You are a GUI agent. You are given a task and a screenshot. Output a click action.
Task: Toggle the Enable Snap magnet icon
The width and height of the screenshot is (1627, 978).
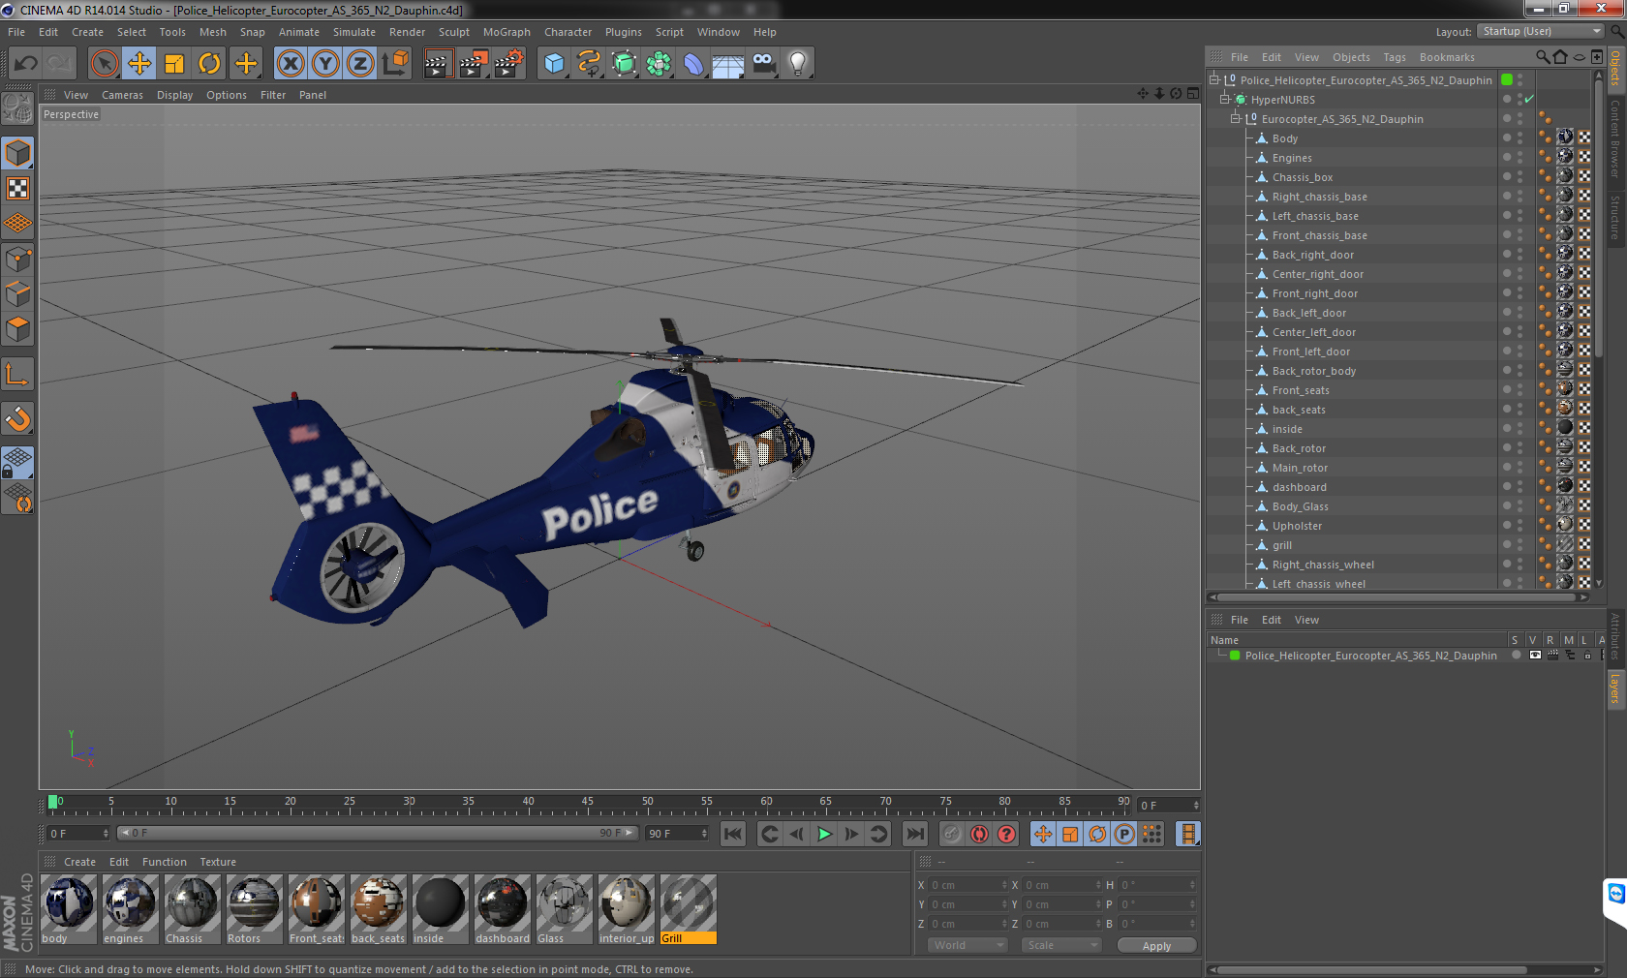click(x=17, y=418)
